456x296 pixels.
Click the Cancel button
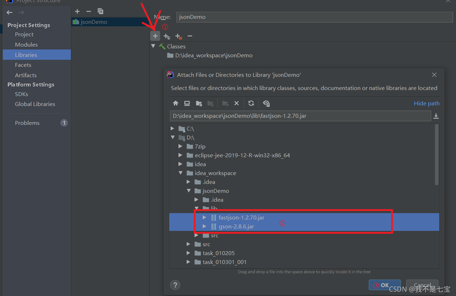(x=422, y=285)
